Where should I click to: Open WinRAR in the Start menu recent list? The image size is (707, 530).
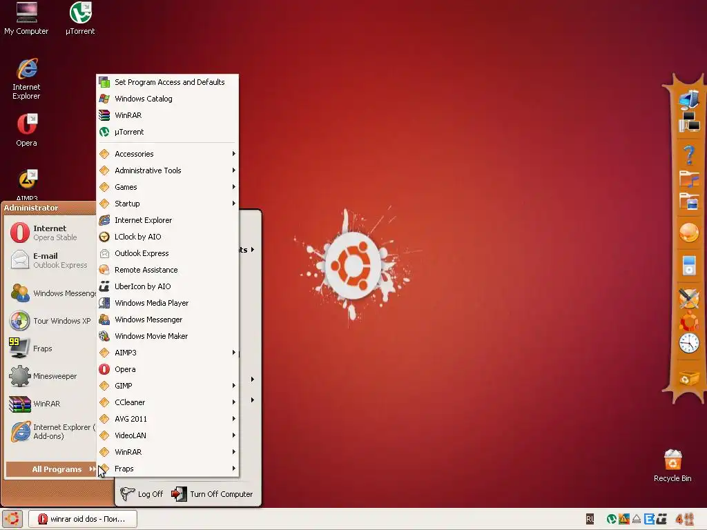51,404
